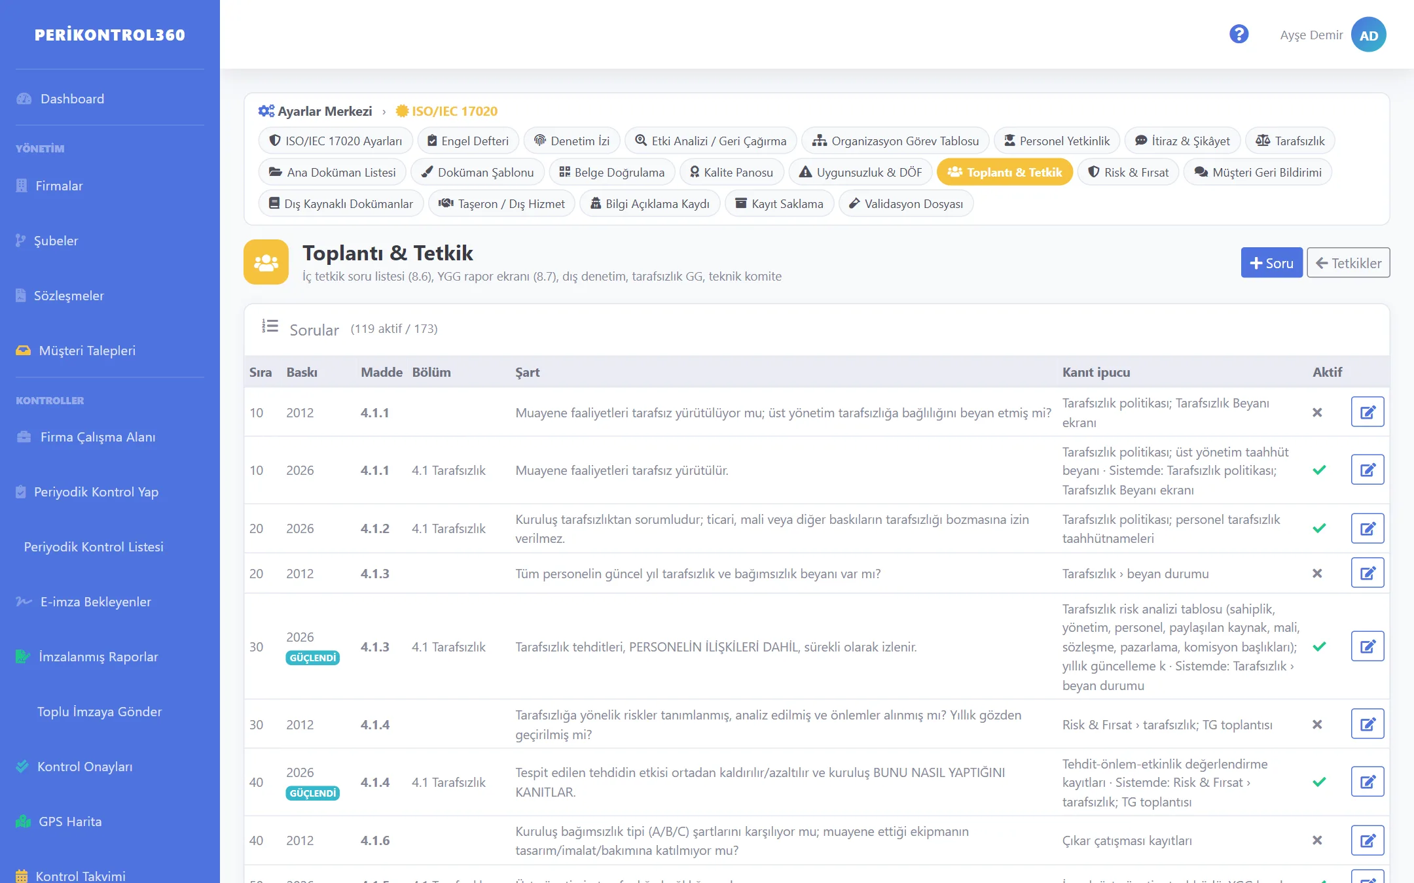The image size is (1414, 883).
Task: Open the Kalite Panosu tab
Action: coord(732,172)
